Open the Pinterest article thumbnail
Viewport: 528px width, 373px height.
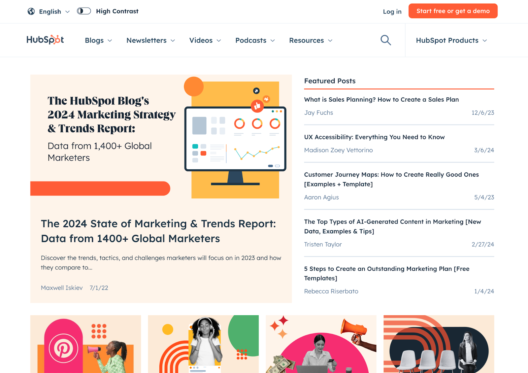pos(85,344)
